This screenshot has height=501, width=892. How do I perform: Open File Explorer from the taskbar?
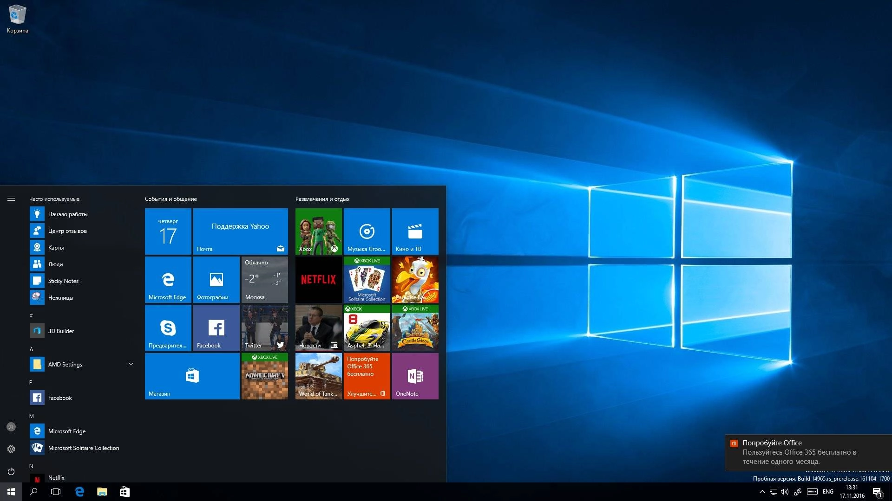(102, 492)
